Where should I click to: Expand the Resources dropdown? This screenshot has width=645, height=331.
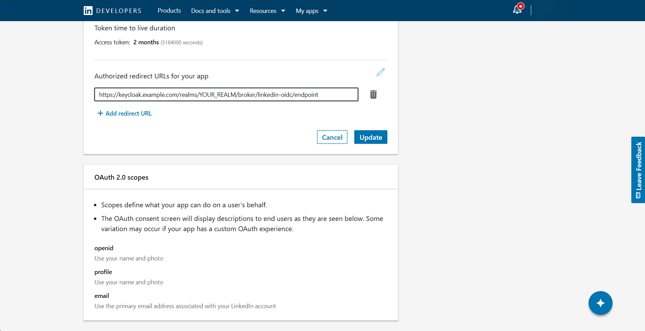tap(267, 11)
